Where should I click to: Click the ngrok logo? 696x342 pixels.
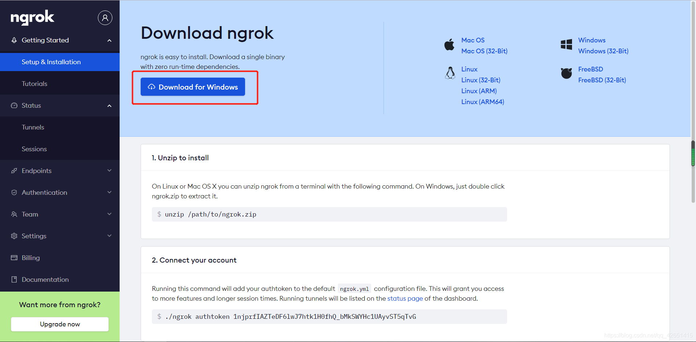pyautogui.click(x=32, y=17)
